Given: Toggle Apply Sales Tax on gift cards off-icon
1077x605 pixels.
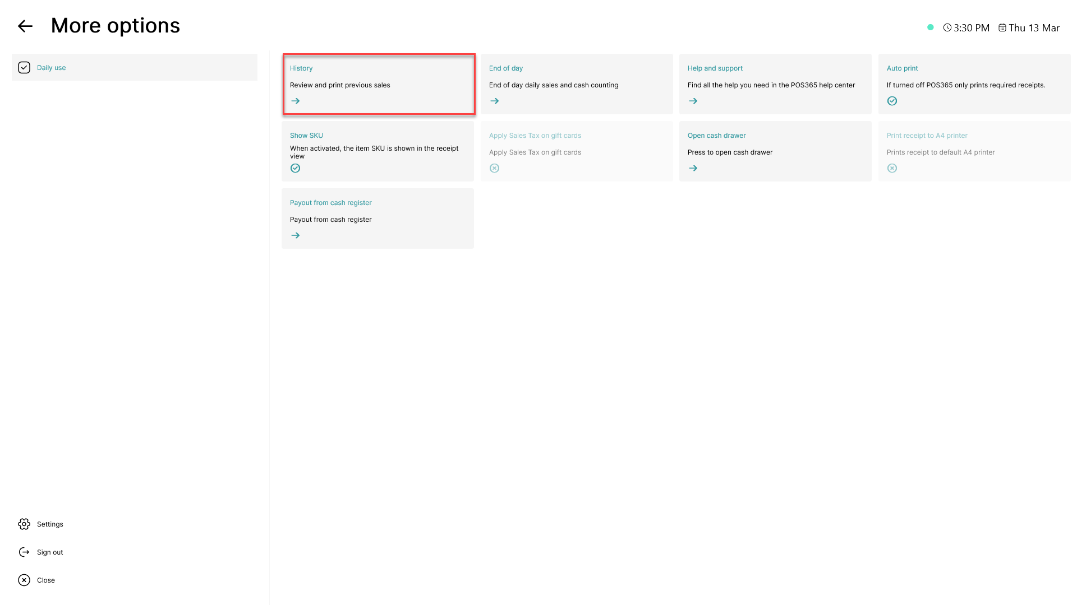Looking at the screenshot, I should (x=494, y=168).
